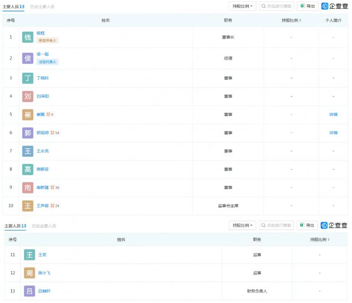This screenshot has height=303, width=352.
Task: Click the 丁 avatar icon in row 3
Action: (28, 78)
